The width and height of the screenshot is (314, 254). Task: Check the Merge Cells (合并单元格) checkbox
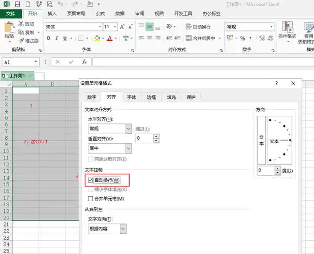(x=90, y=199)
